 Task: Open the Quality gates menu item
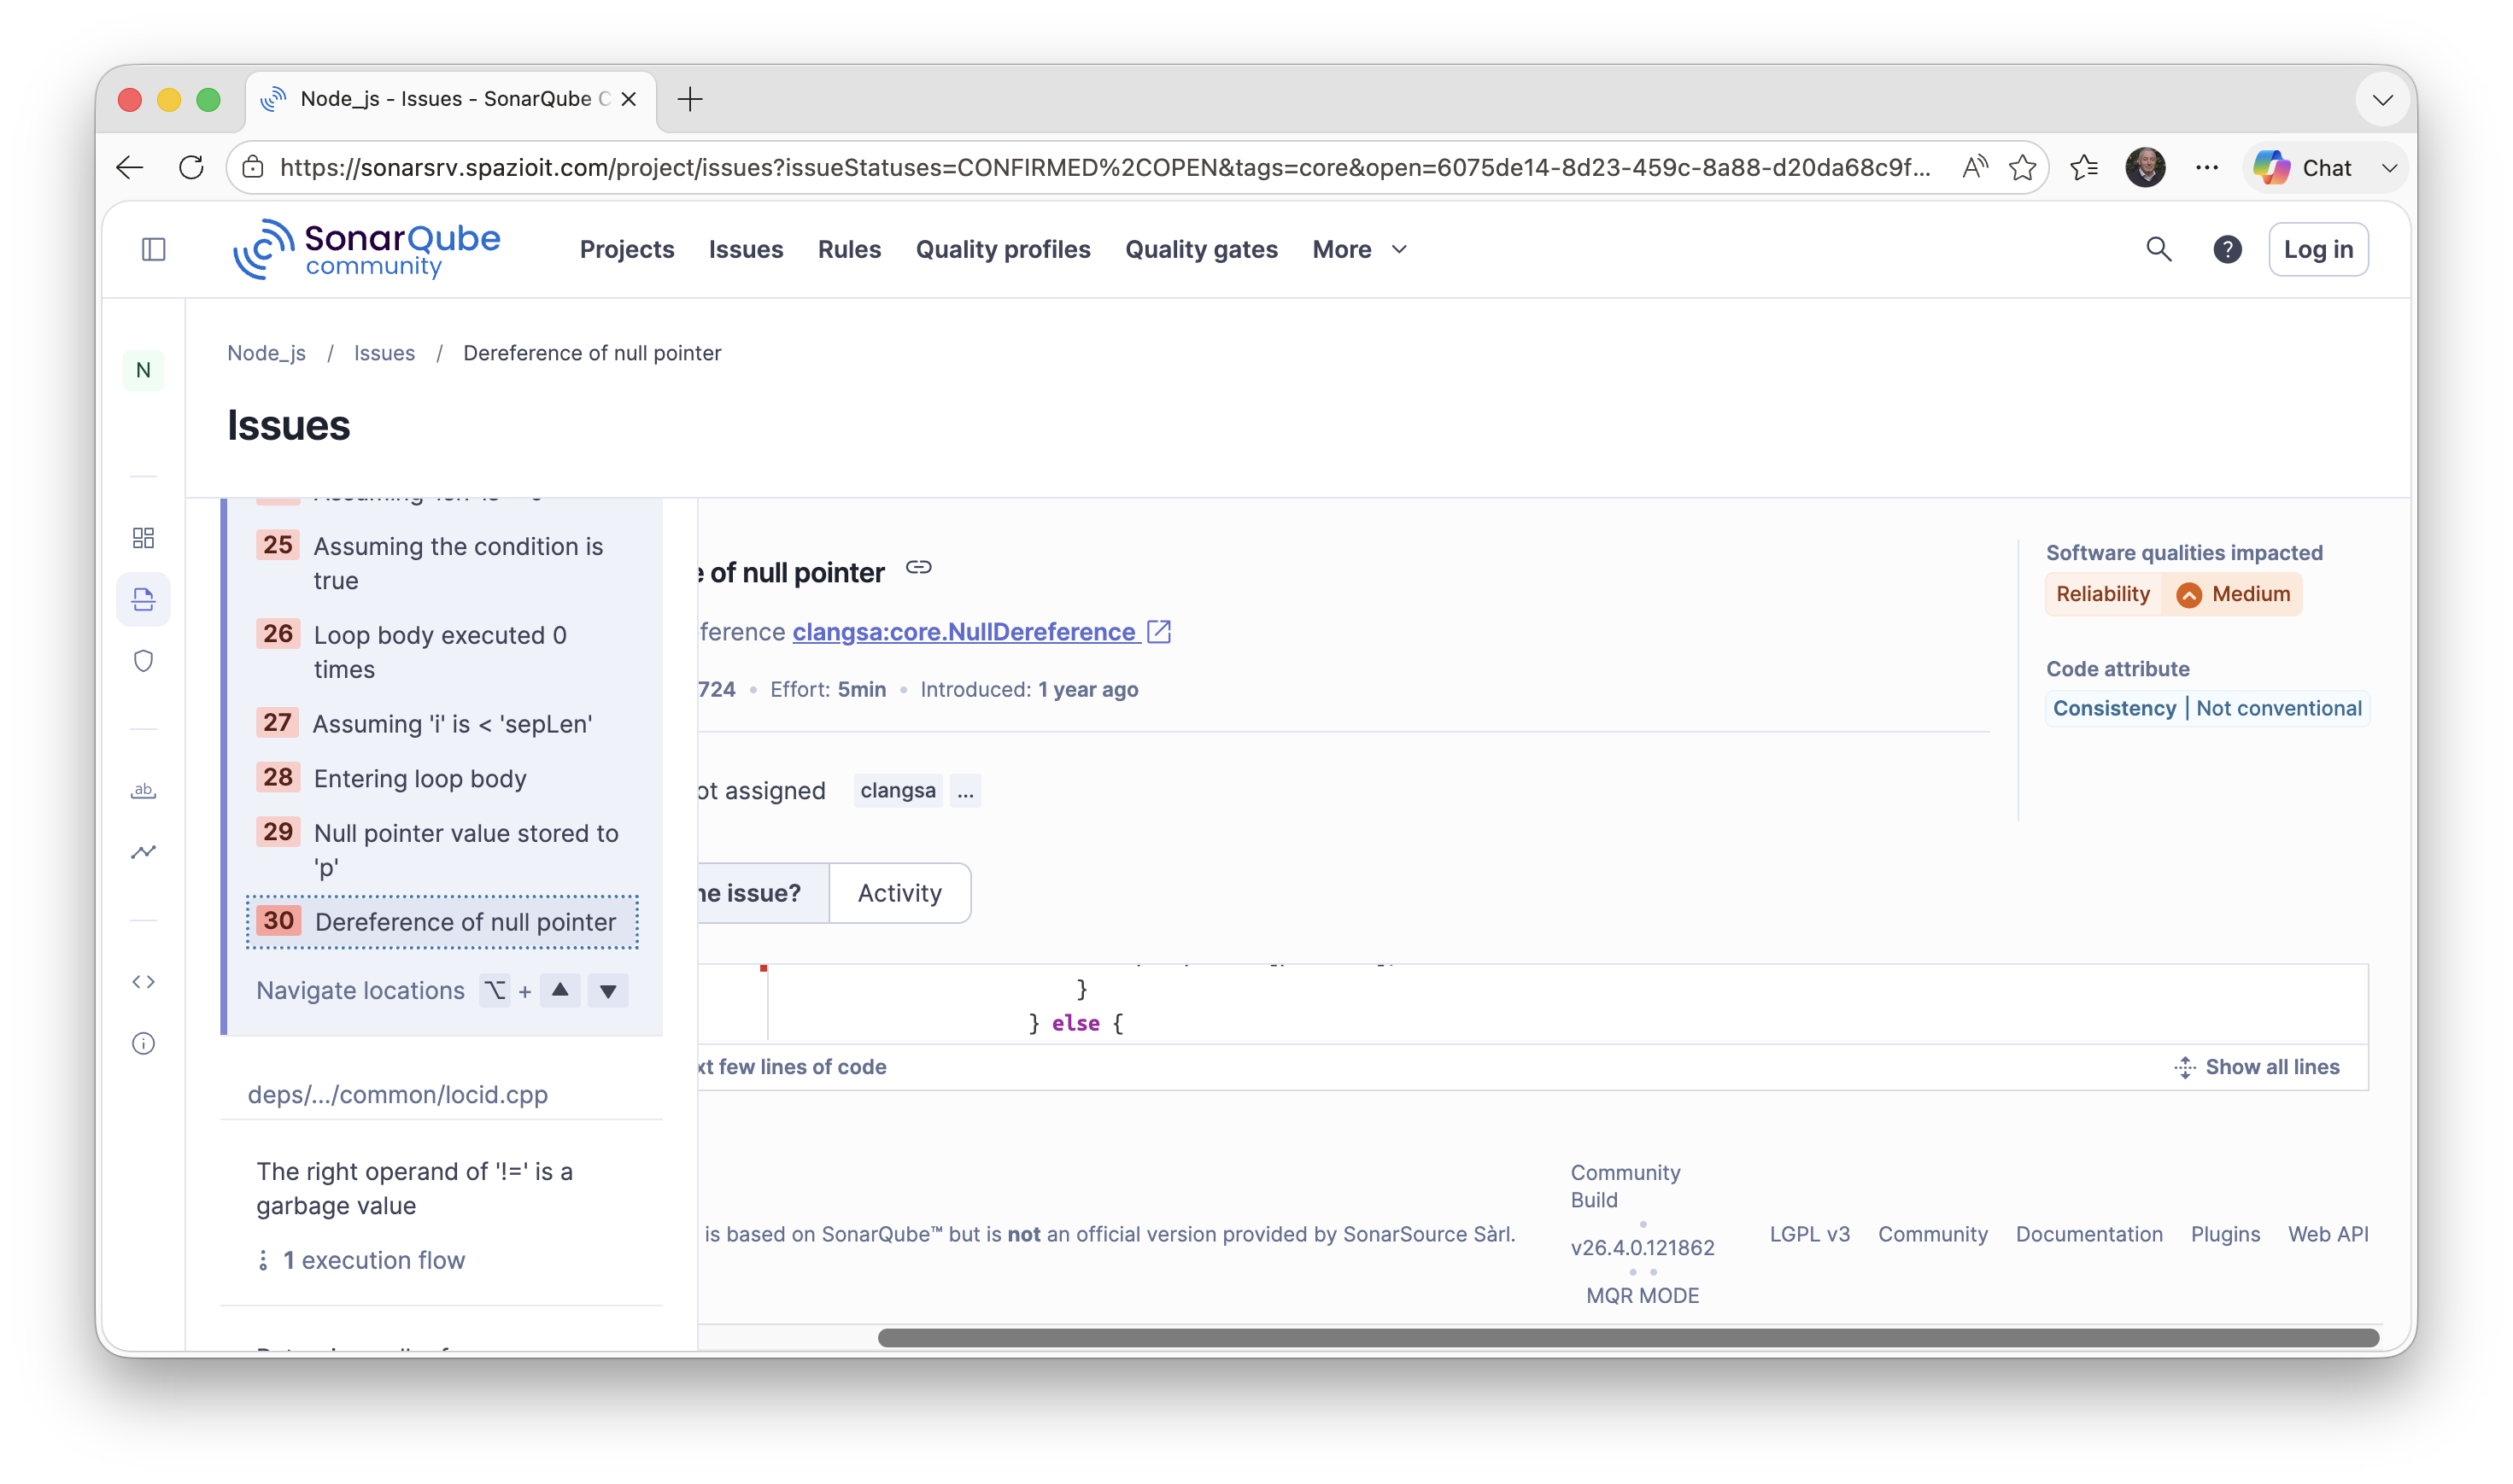pos(1200,249)
